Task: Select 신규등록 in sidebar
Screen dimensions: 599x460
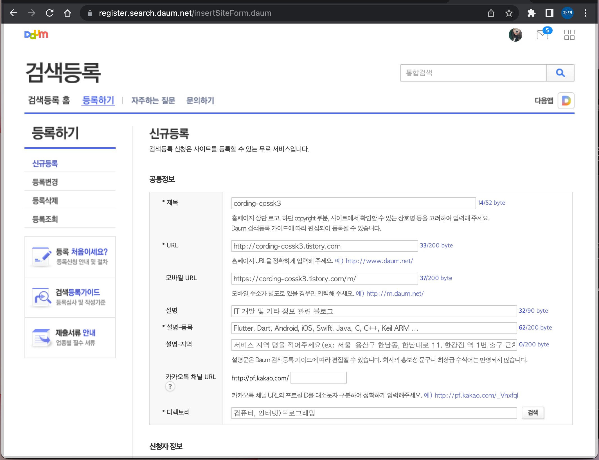Action: (x=45, y=164)
